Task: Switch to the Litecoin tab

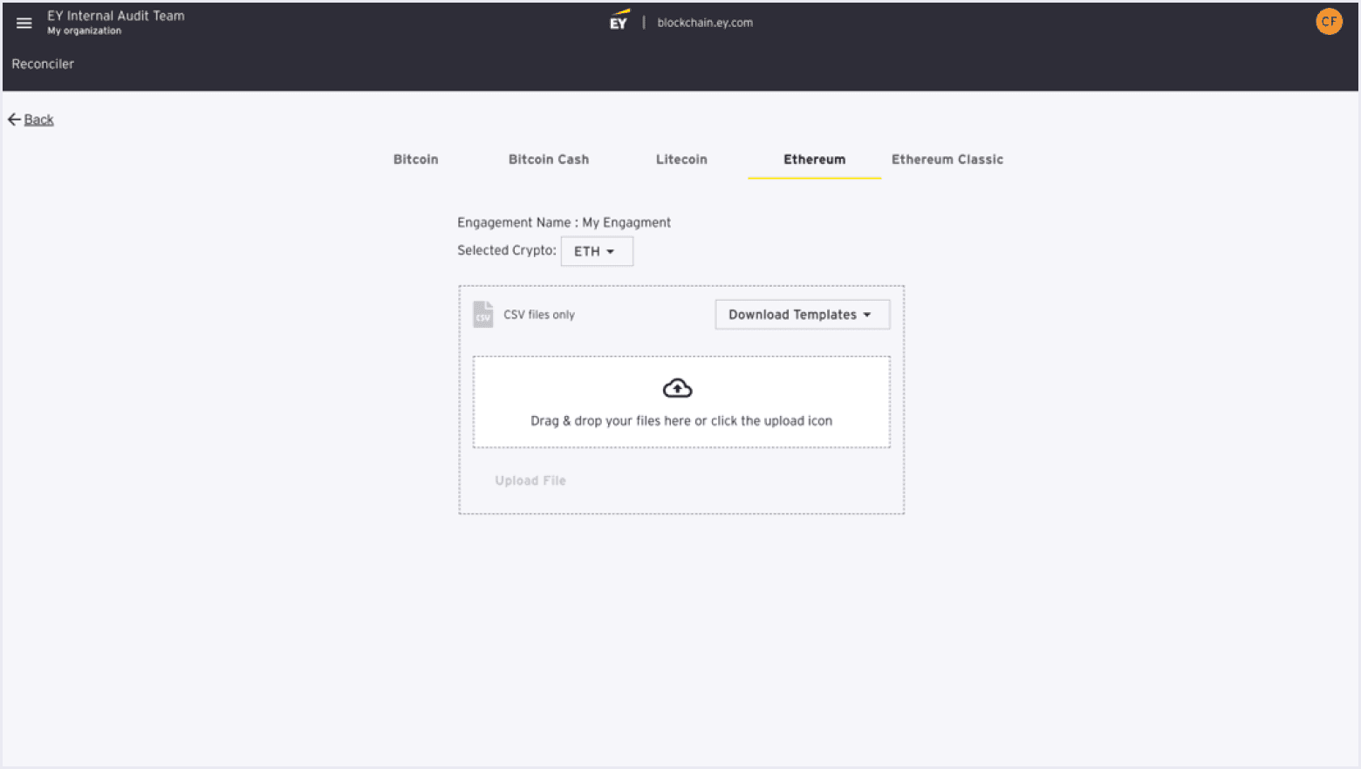Action: tap(681, 160)
